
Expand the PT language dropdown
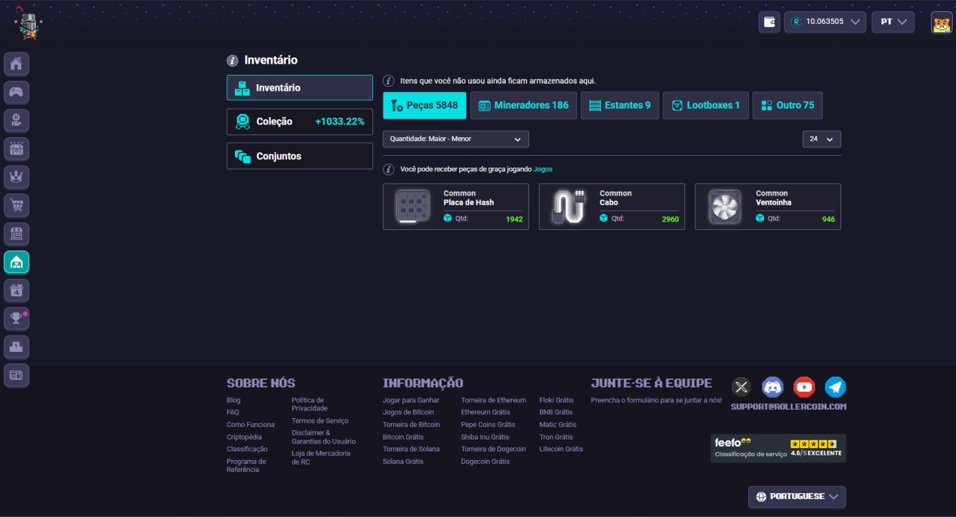(x=893, y=22)
